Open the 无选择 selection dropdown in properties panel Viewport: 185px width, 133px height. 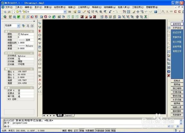(12, 26)
